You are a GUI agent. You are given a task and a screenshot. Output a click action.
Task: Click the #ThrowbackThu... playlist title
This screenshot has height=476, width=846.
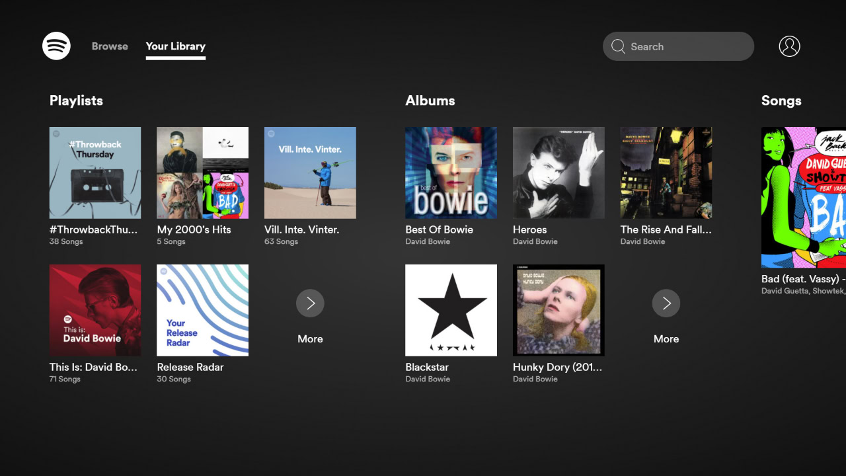pos(94,230)
